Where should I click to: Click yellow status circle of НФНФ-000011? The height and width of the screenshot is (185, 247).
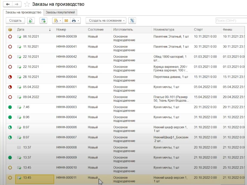coord(10,178)
